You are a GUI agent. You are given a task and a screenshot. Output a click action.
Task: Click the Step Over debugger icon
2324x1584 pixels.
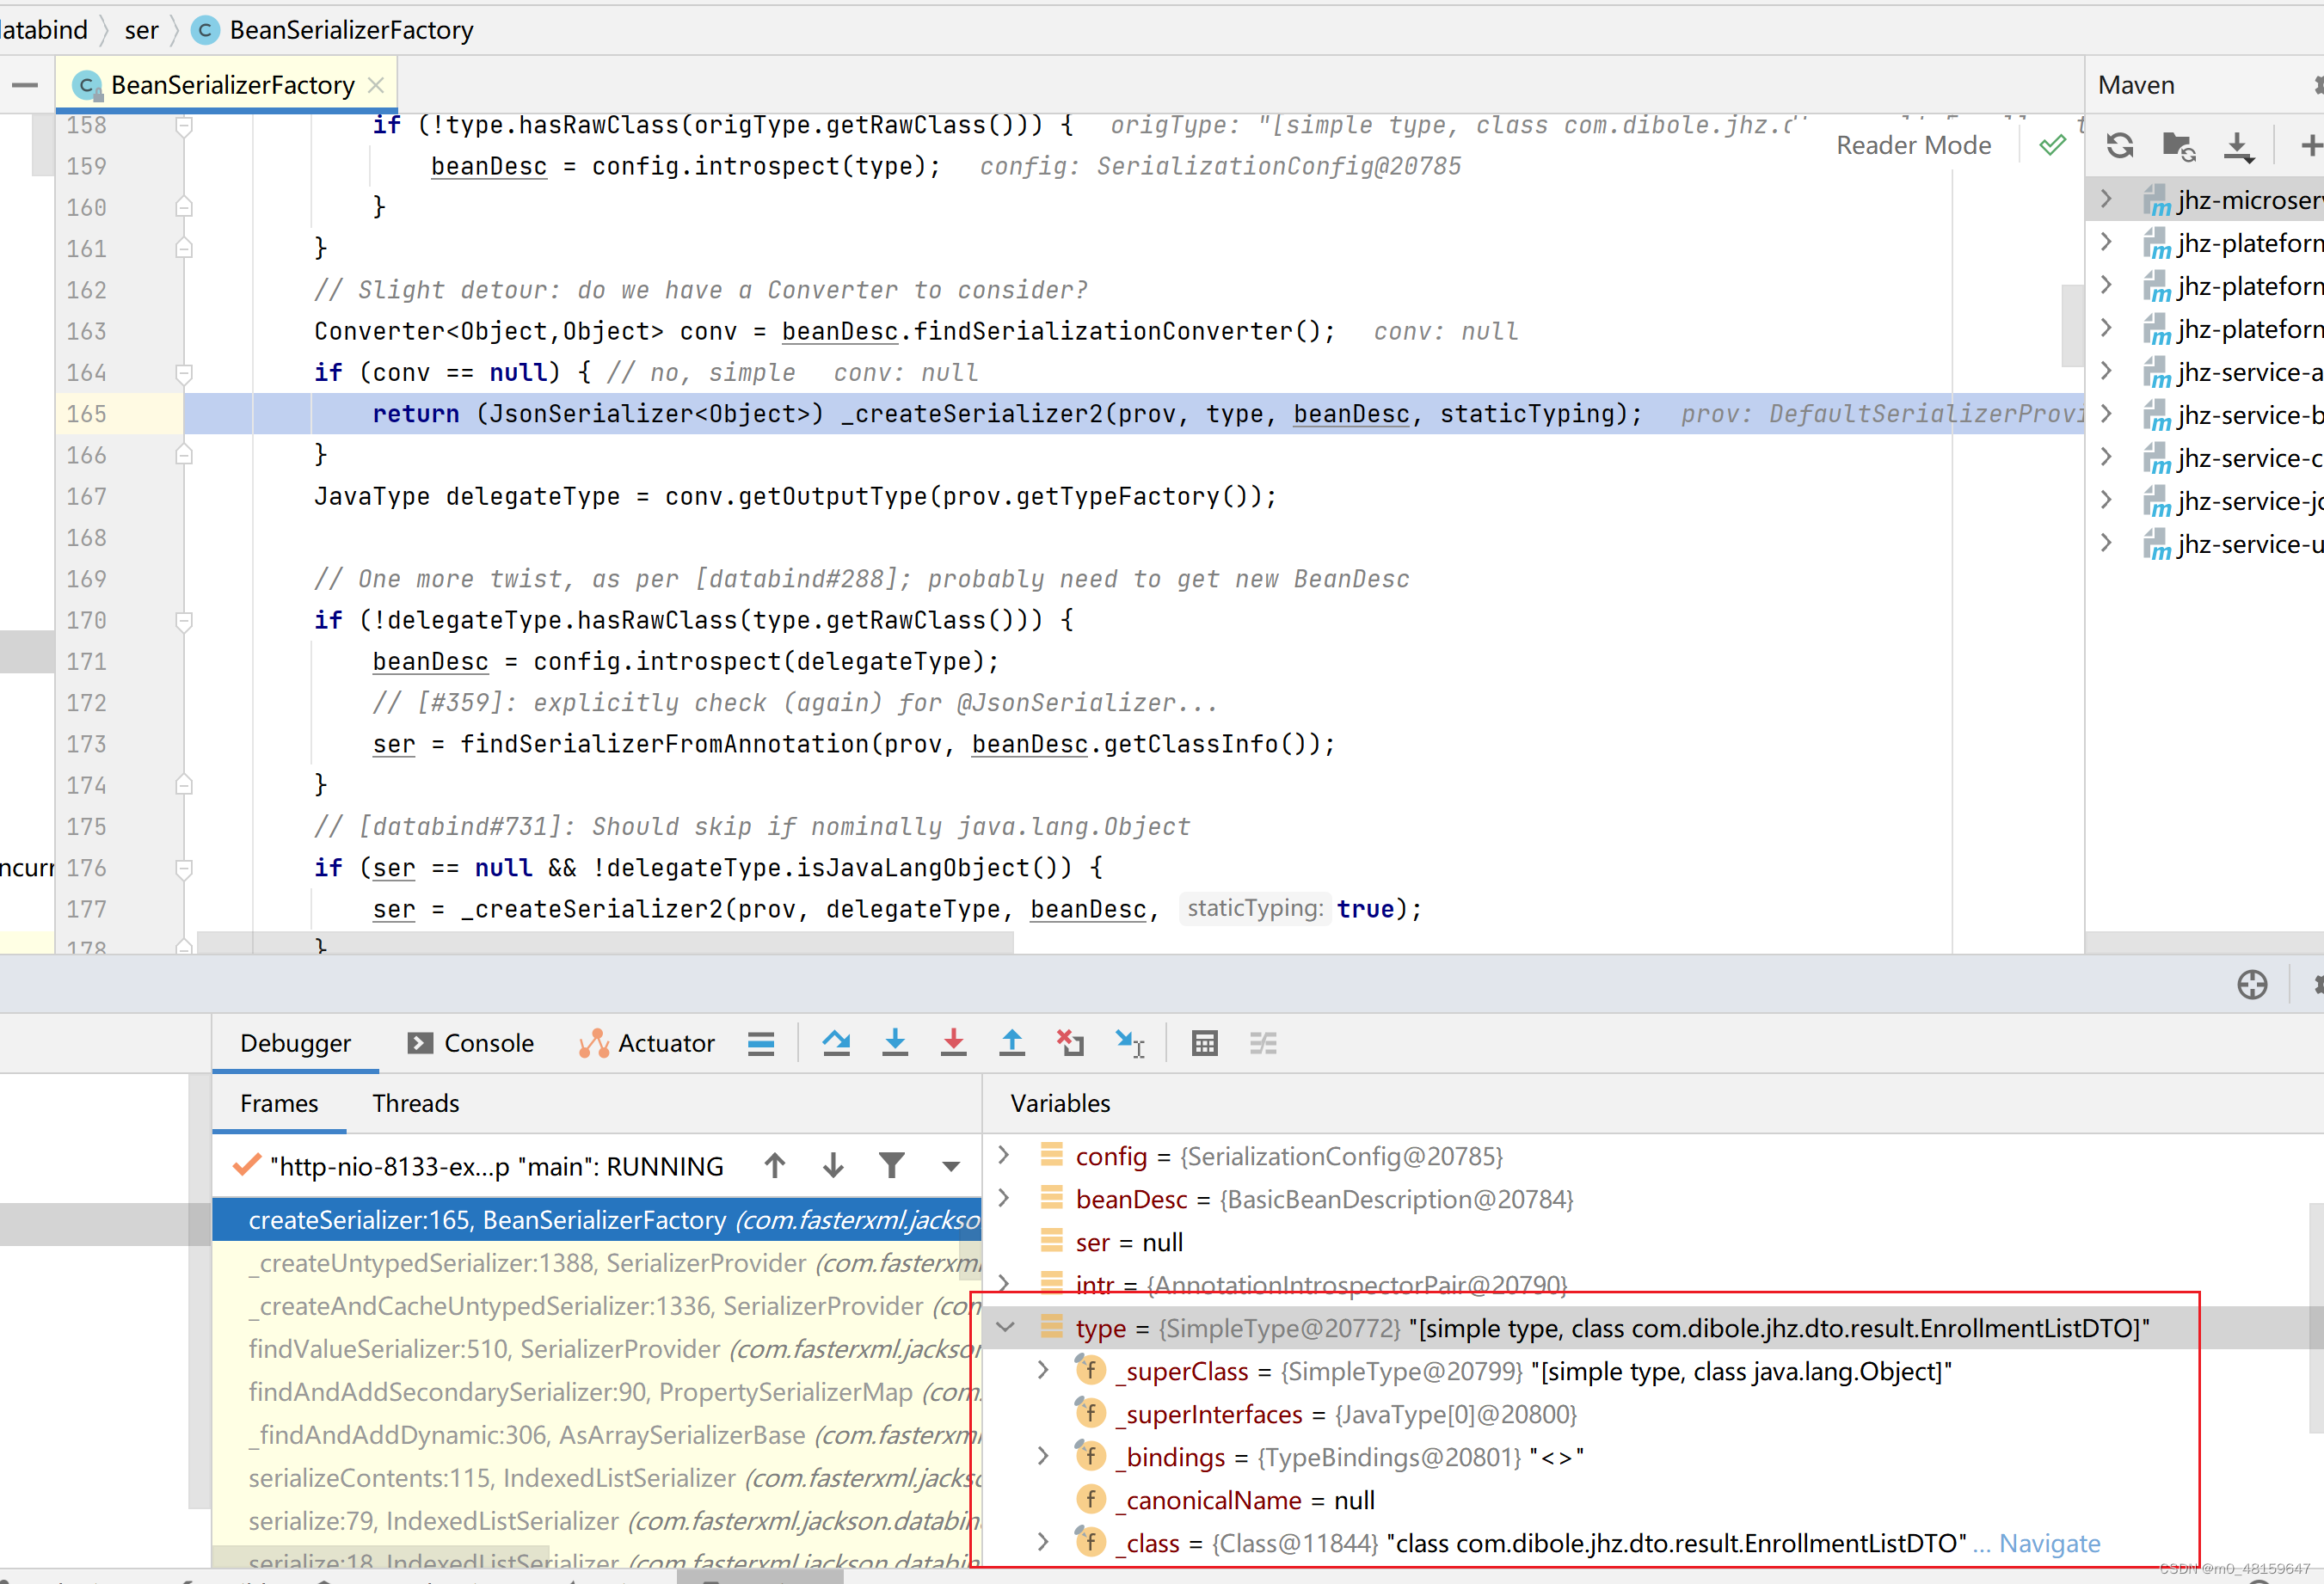click(x=836, y=1043)
